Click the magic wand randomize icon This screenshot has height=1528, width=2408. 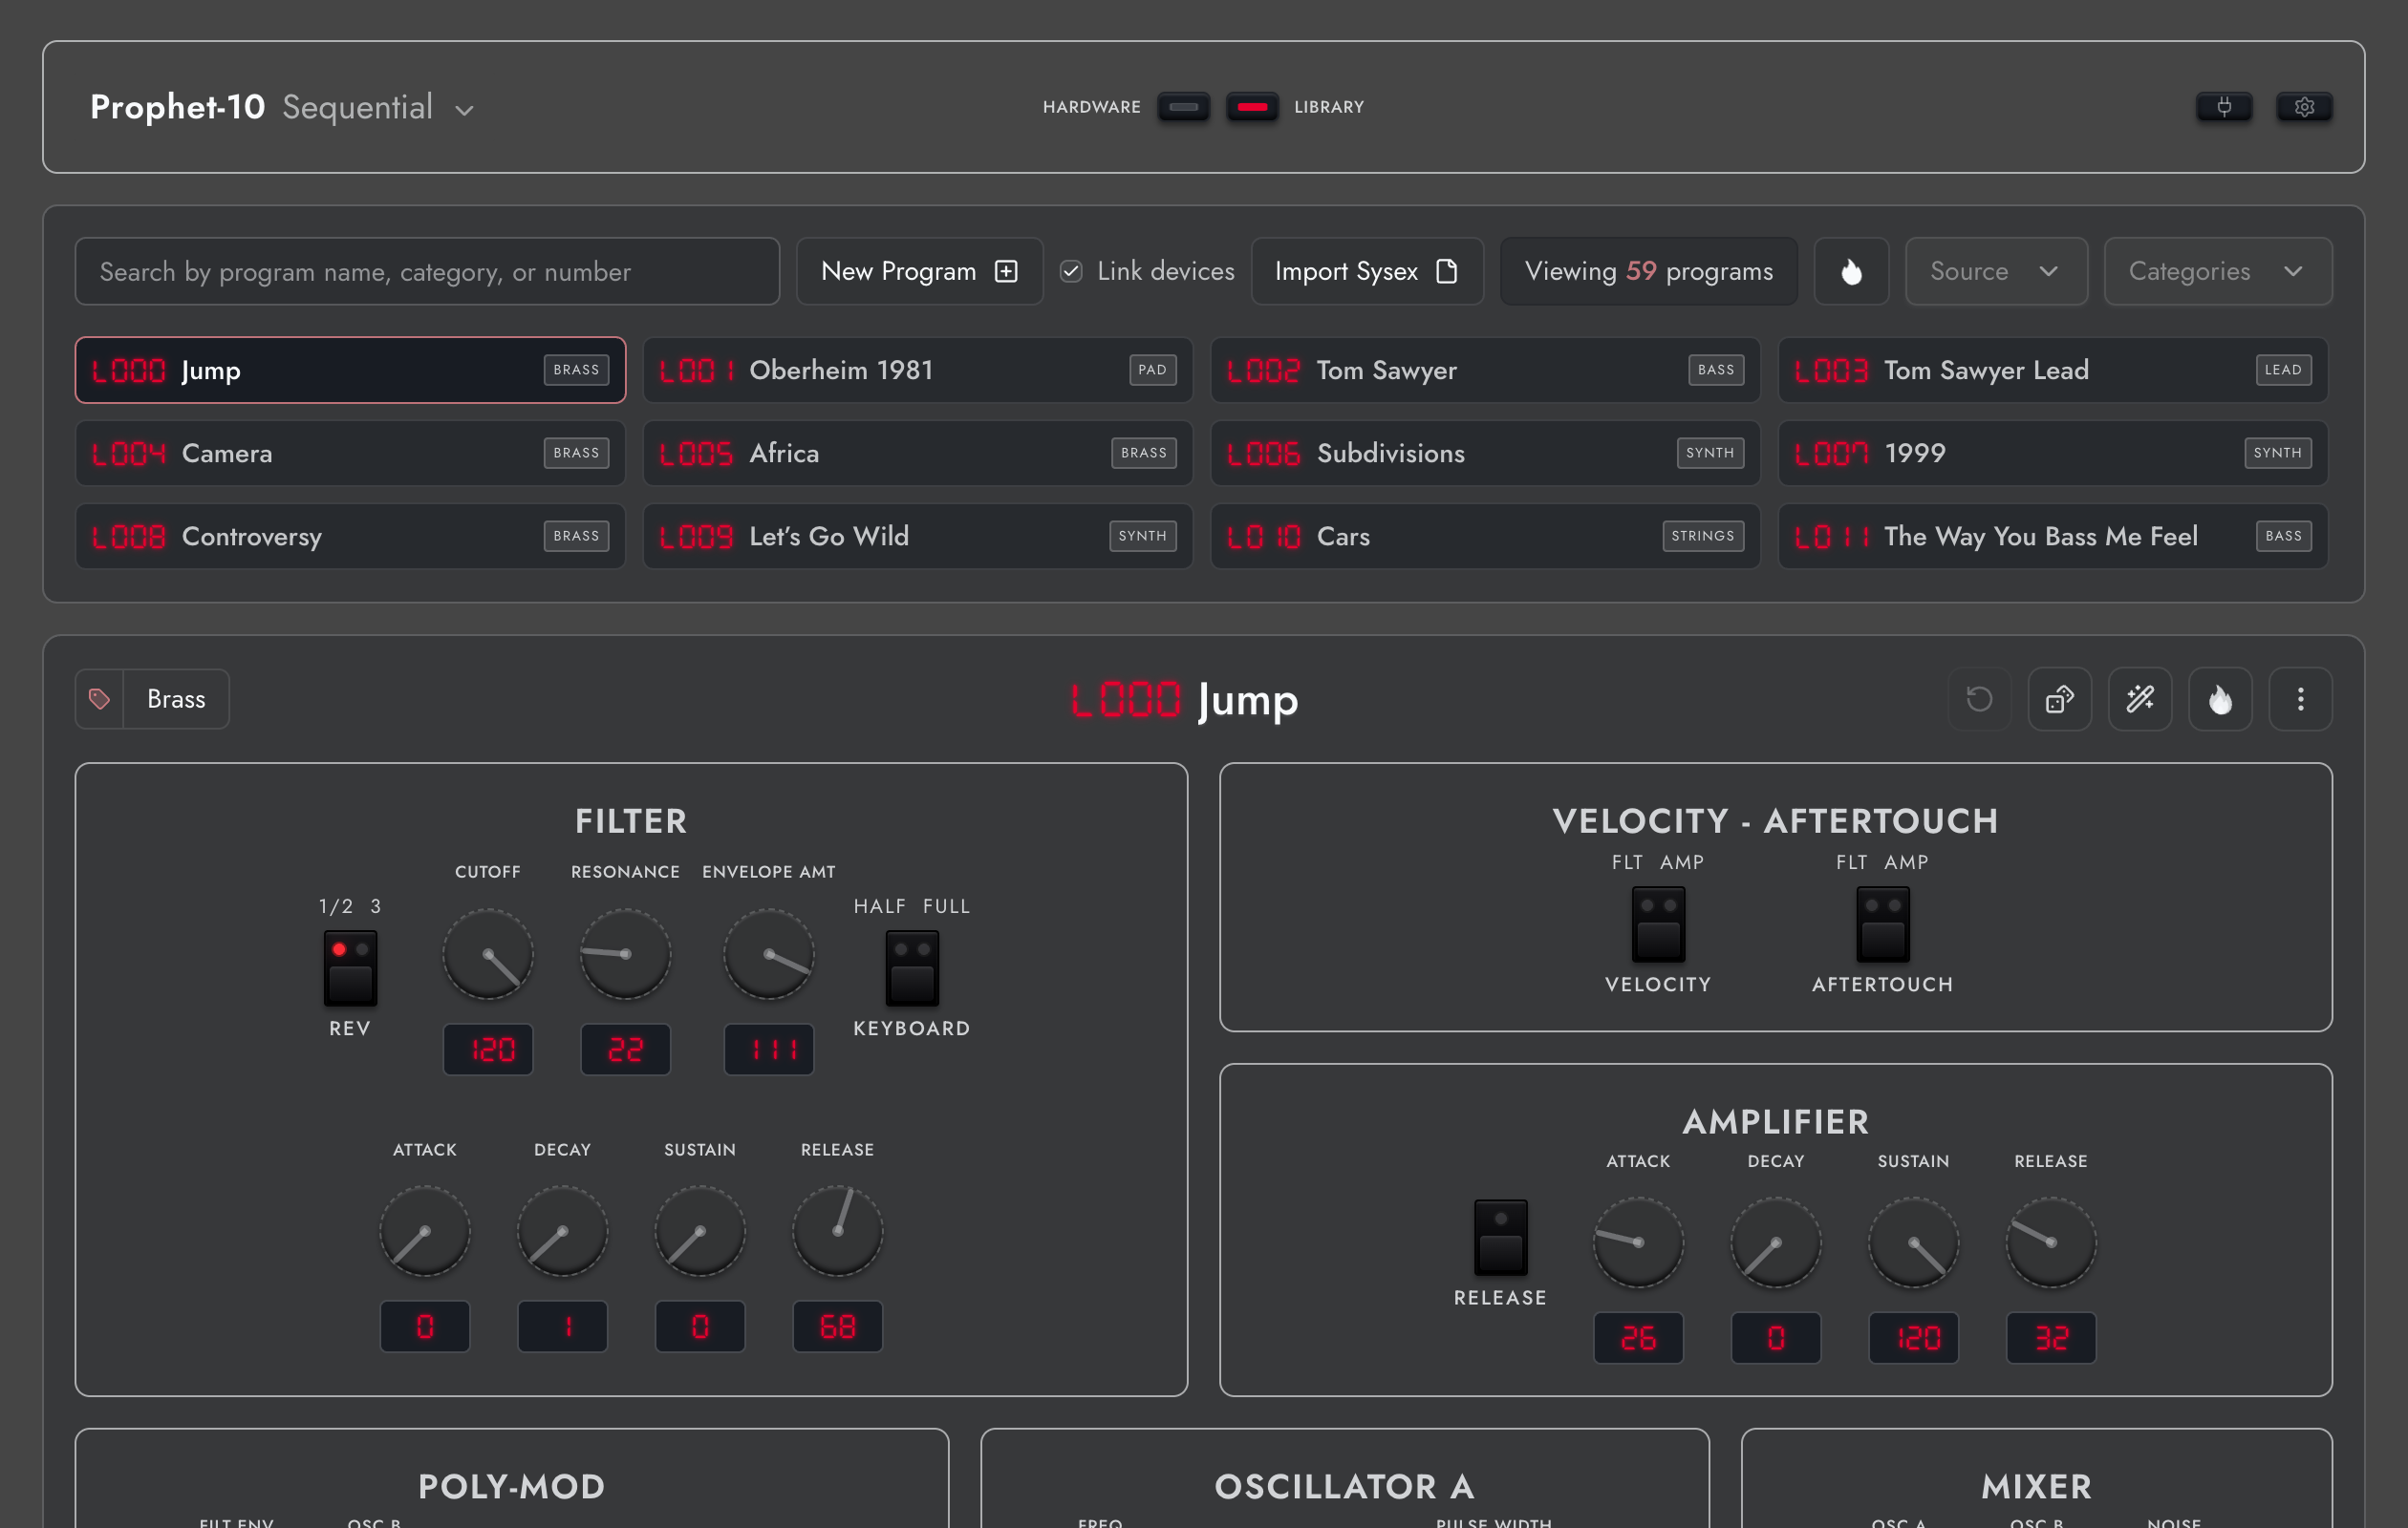tap(2140, 698)
